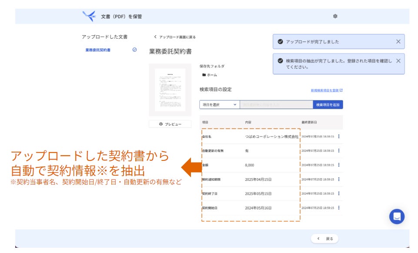Dismiss the アップロードが完了しました notification

click(398, 42)
